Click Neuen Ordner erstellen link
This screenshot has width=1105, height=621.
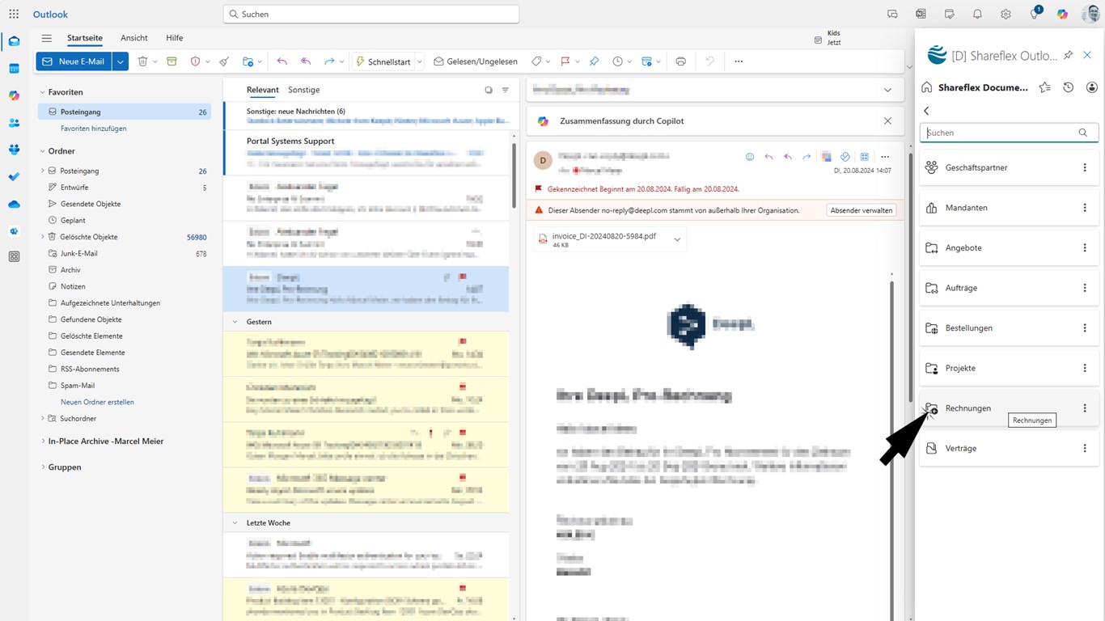coord(97,402)
